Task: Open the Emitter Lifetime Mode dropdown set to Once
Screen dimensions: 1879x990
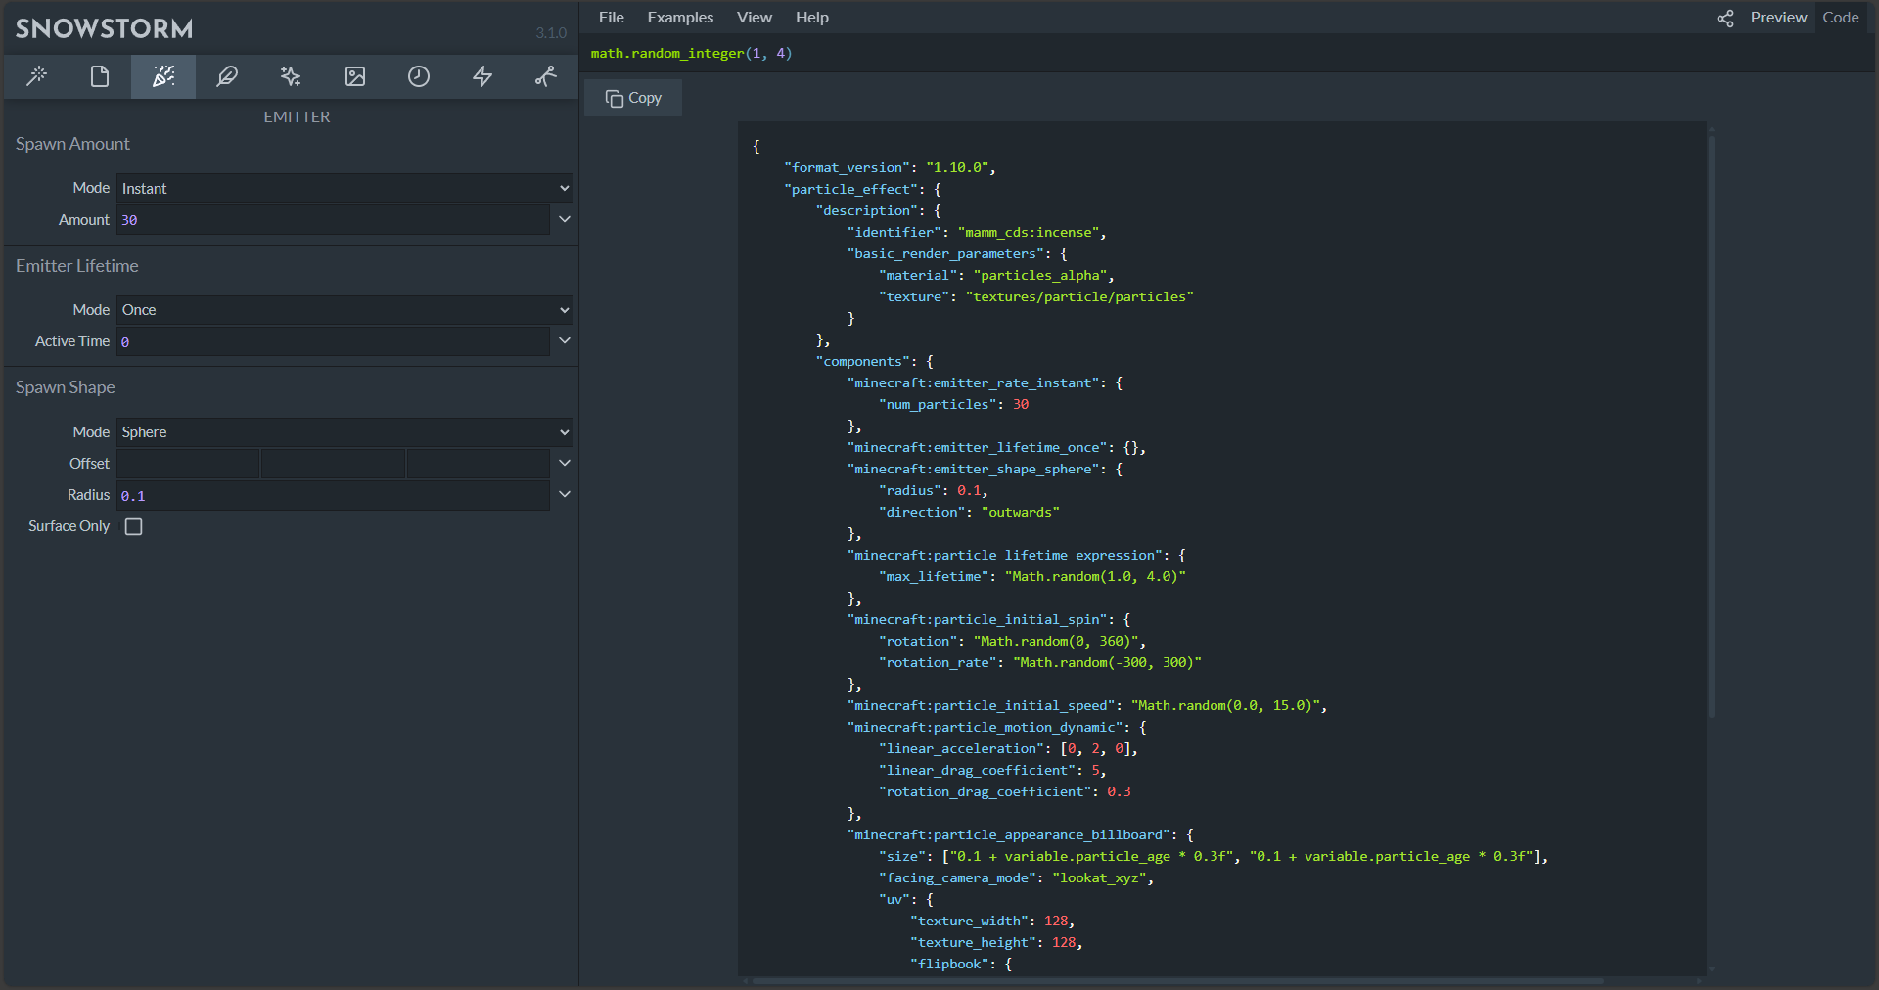Action: (345, 310)
